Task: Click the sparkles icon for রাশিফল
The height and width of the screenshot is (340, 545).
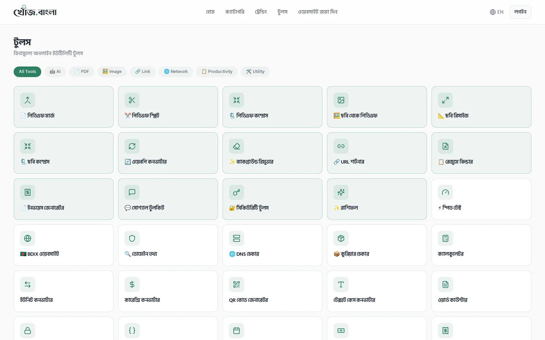Action: [341, 192]
